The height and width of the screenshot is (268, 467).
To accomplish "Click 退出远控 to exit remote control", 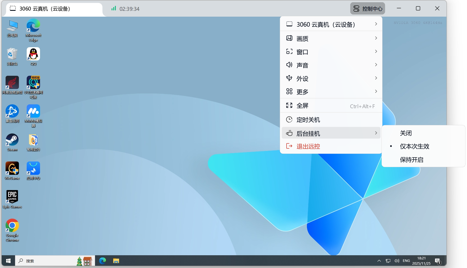I will point(308,146).
